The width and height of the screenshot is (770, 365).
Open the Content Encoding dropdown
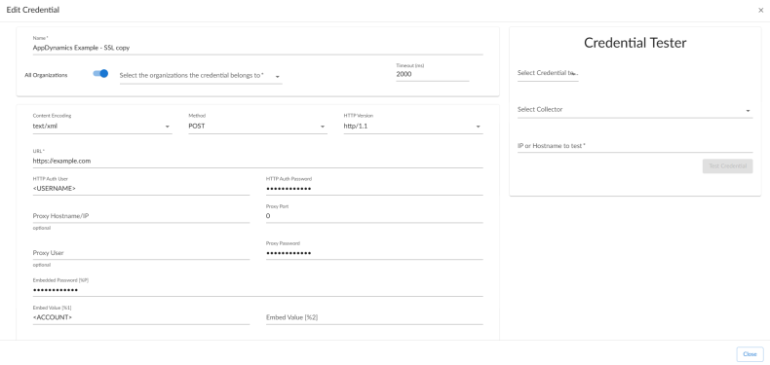coord(102,127)
